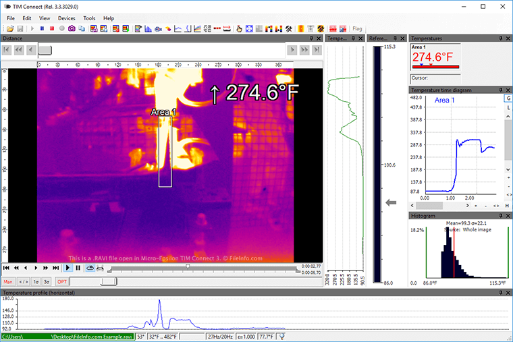Toggle Man. manual scaling mode
513x342 pixels.
(9, 281)
